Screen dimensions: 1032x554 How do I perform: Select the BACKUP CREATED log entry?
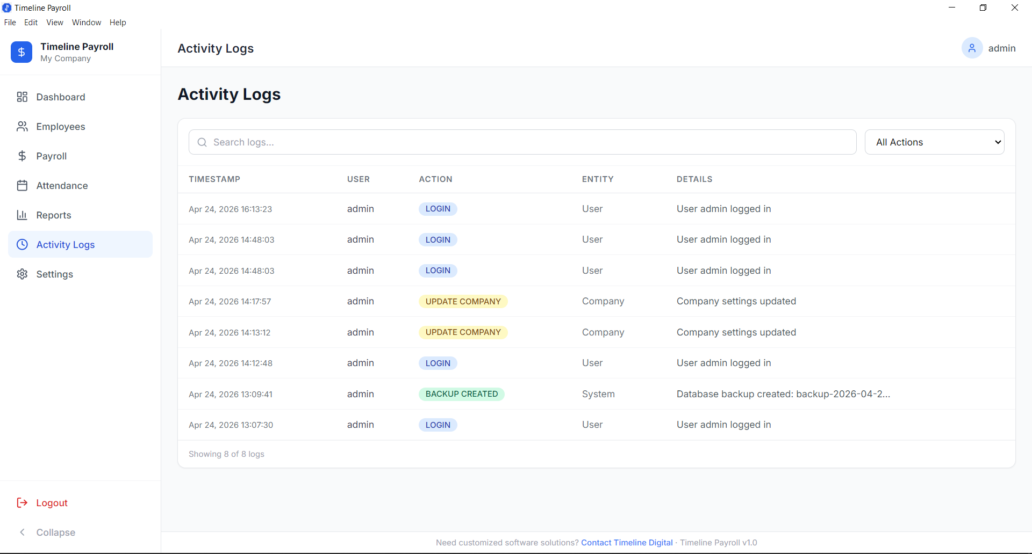click(461, 393)
